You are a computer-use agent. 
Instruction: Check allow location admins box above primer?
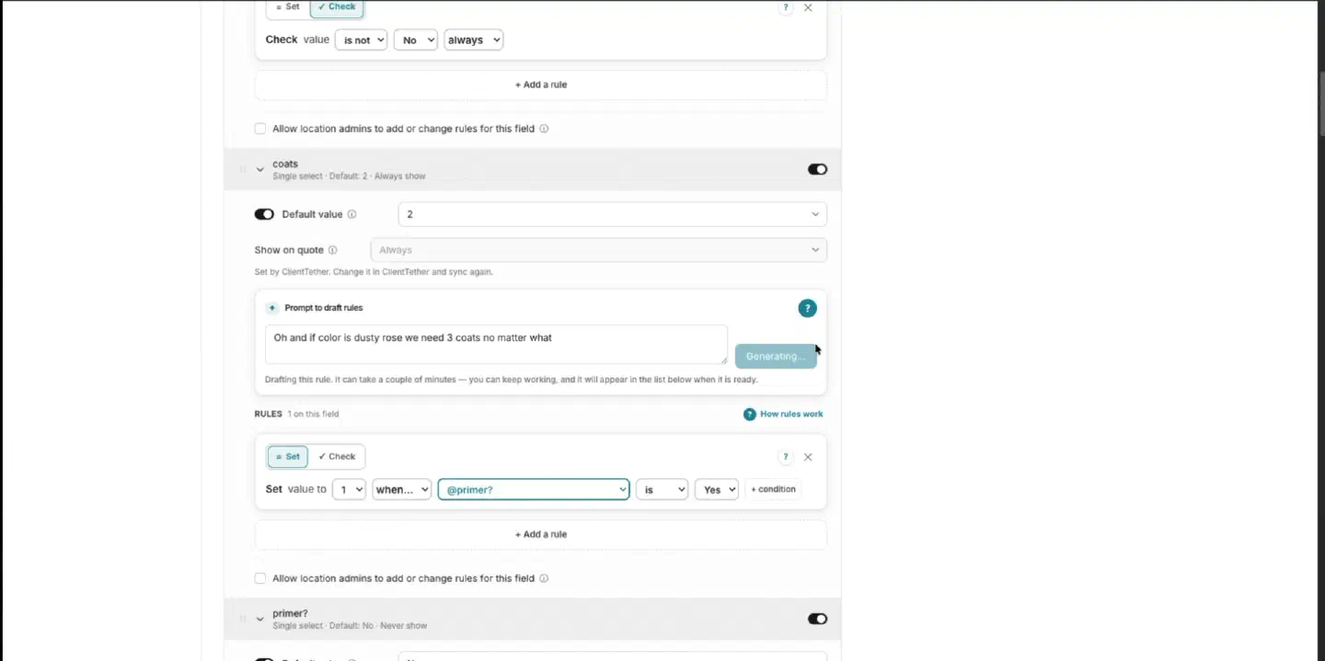click(x=260, y=578)
